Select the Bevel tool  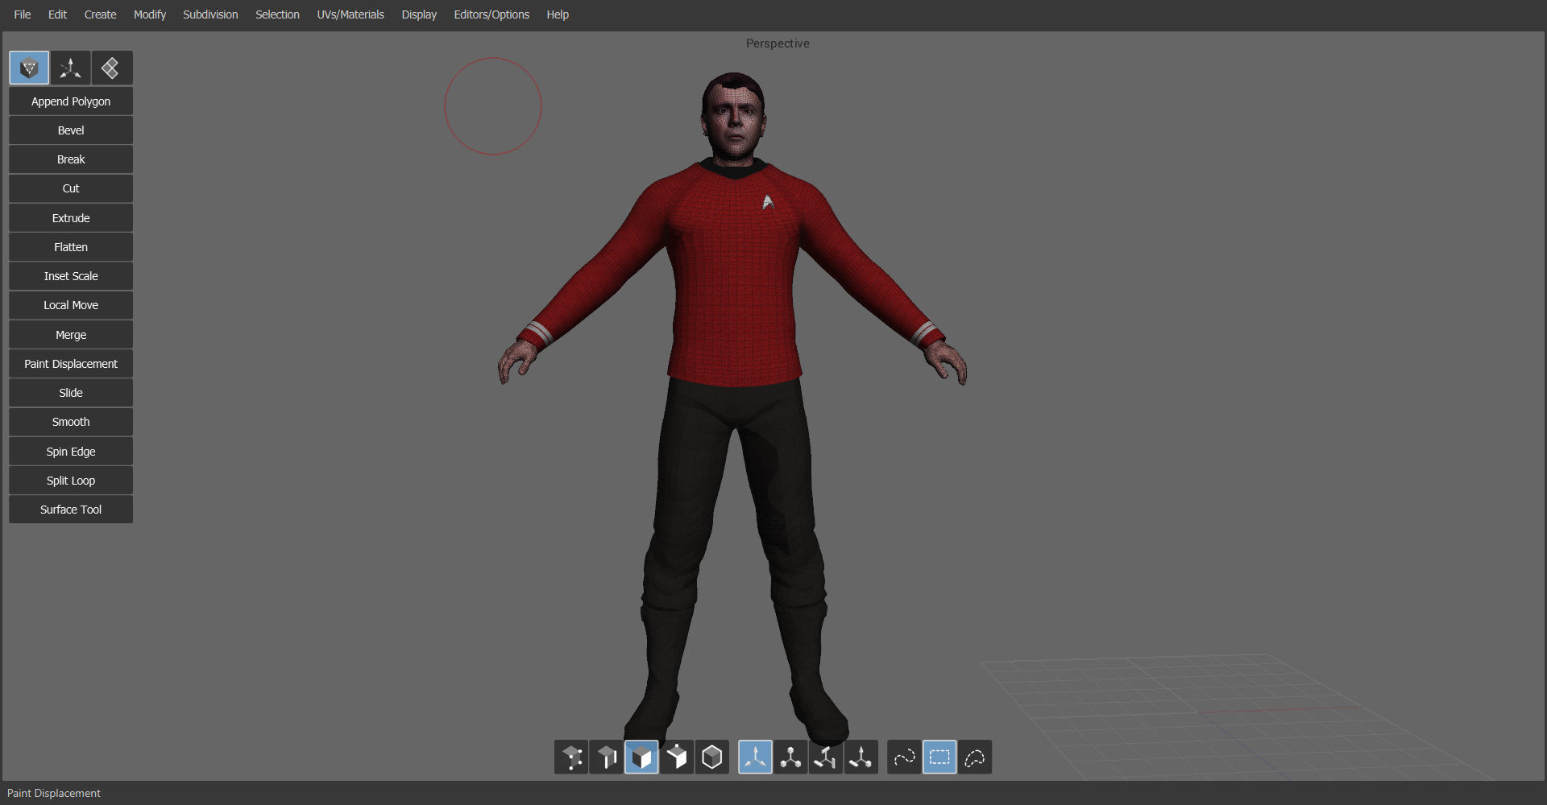click(x=70, y=130)
